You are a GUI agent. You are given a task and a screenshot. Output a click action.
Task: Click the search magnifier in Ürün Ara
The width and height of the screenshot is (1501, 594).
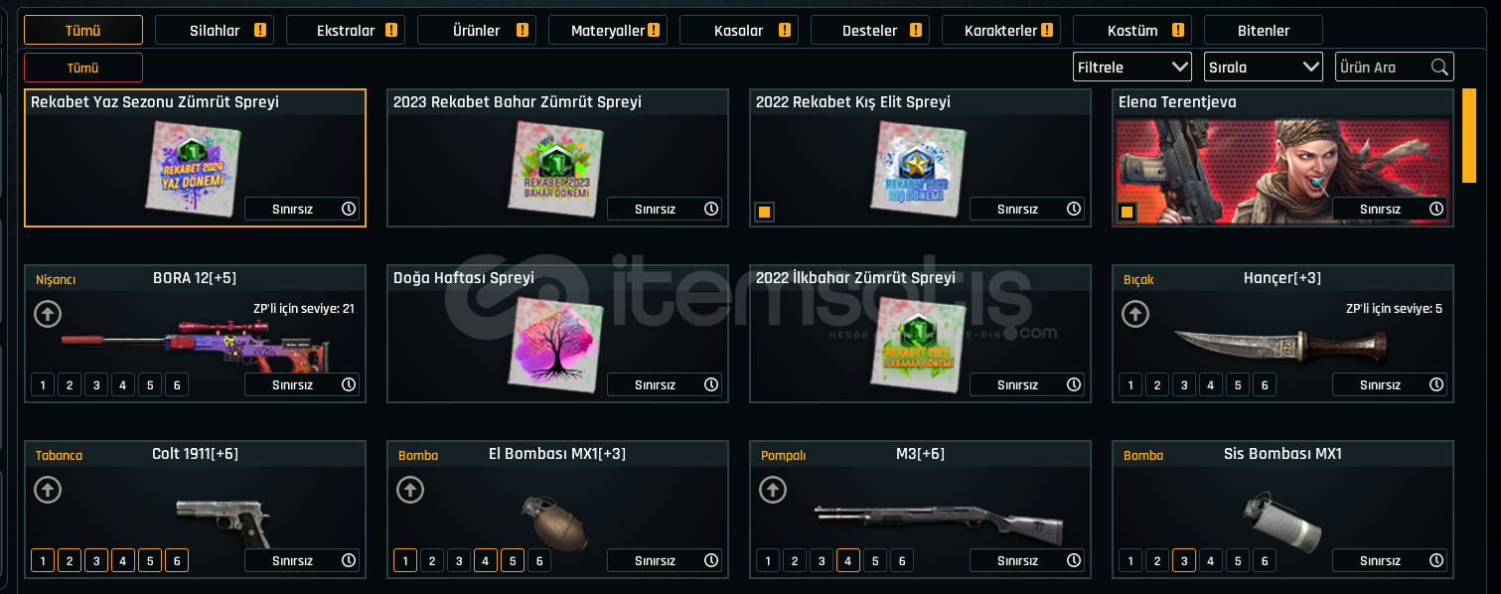[1438, 68]
